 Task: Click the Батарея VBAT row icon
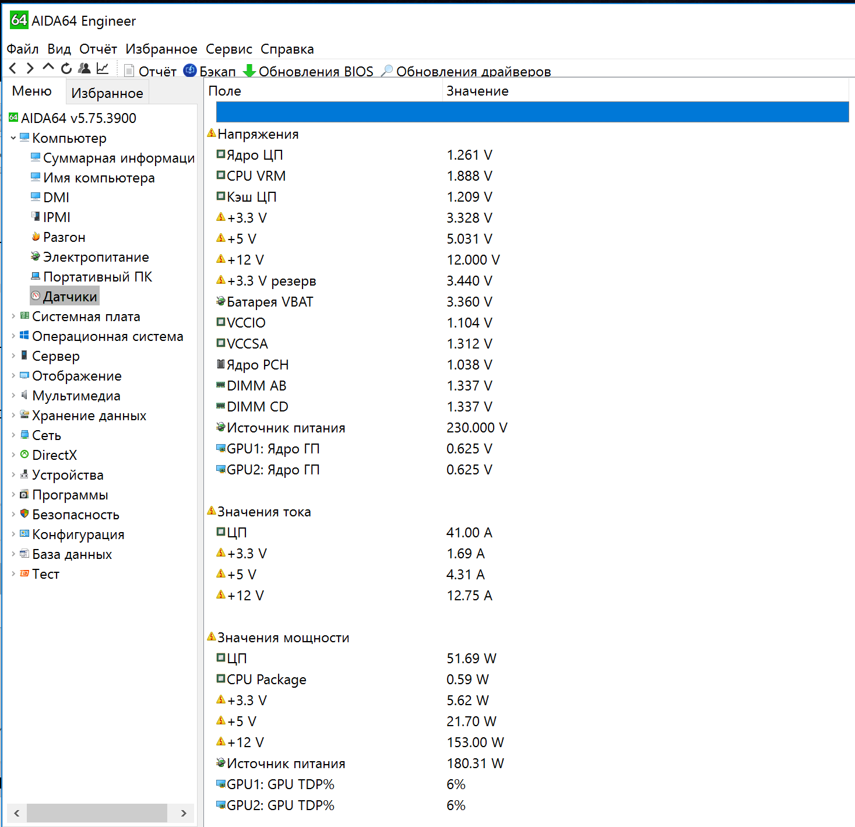coord(221,301)
